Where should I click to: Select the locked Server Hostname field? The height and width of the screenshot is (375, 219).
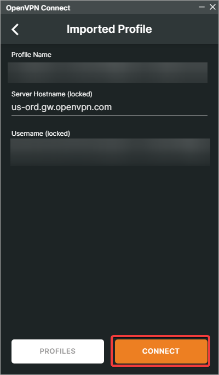pyautogui.click(x=109, y=107)
